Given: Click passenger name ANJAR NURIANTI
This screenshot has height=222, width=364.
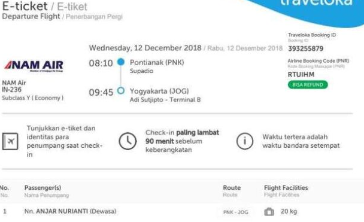Looking at the screenshot, I should click(x=62, y=211).
